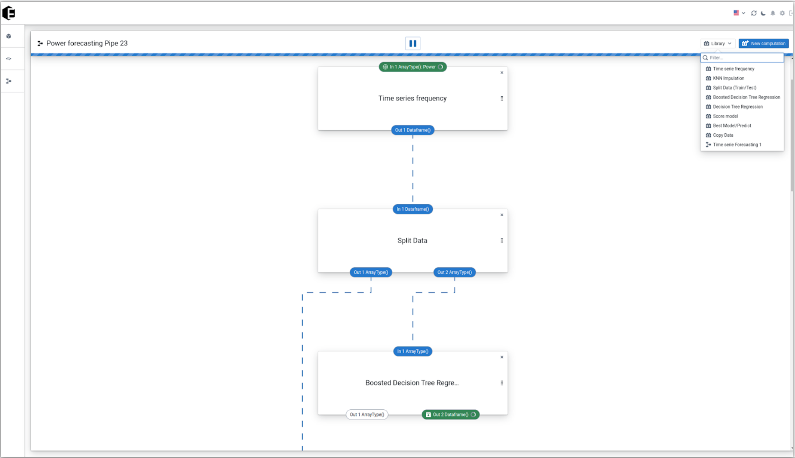This screenshot has height=458, width=795.
Task: Pause the running pipeline
Action: point(412,43)
